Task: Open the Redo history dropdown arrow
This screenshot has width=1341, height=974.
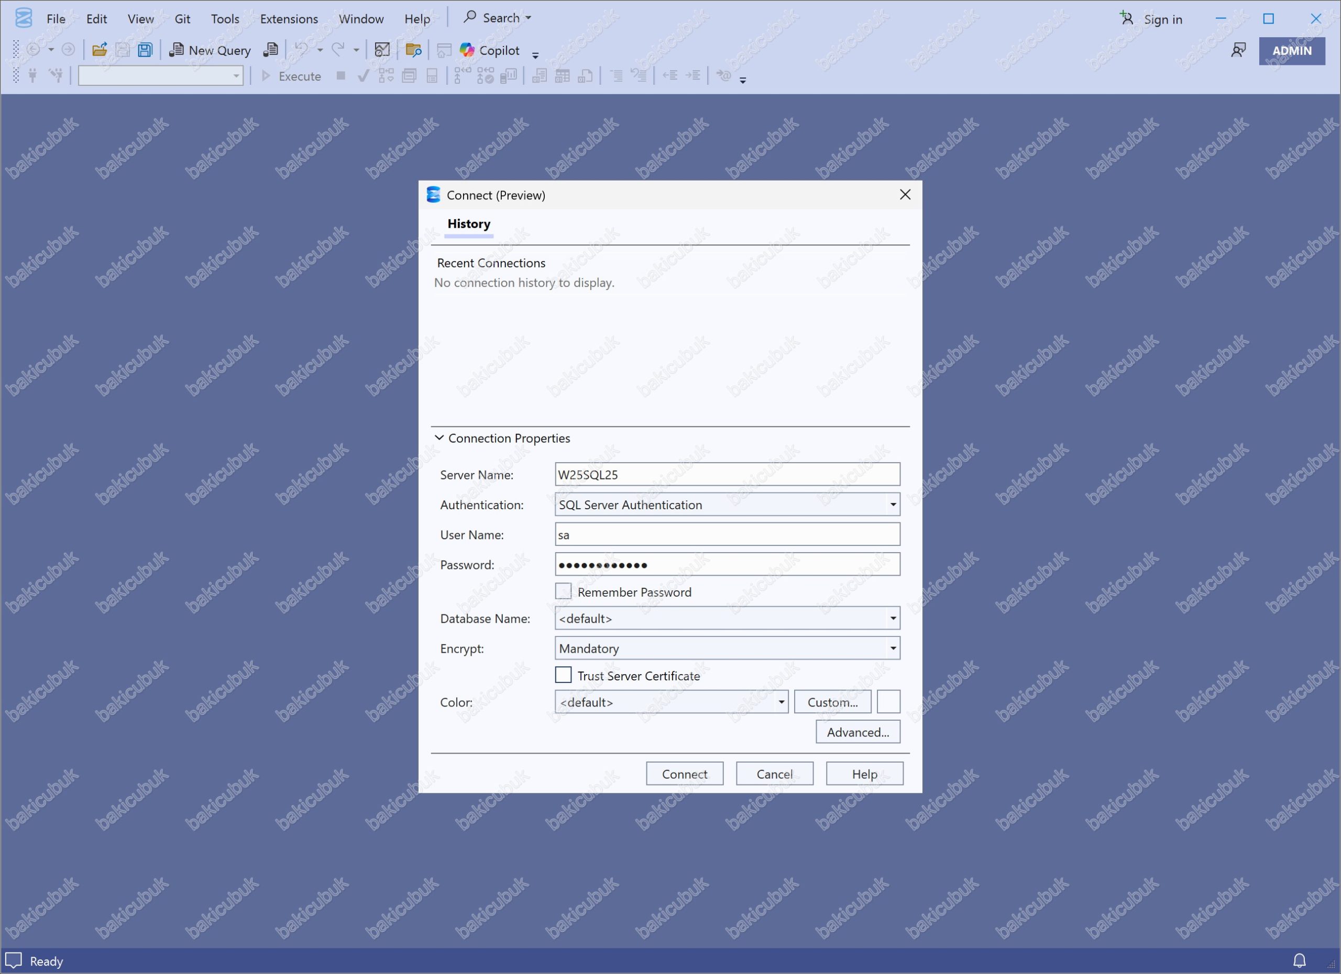Action: (357, 50)
